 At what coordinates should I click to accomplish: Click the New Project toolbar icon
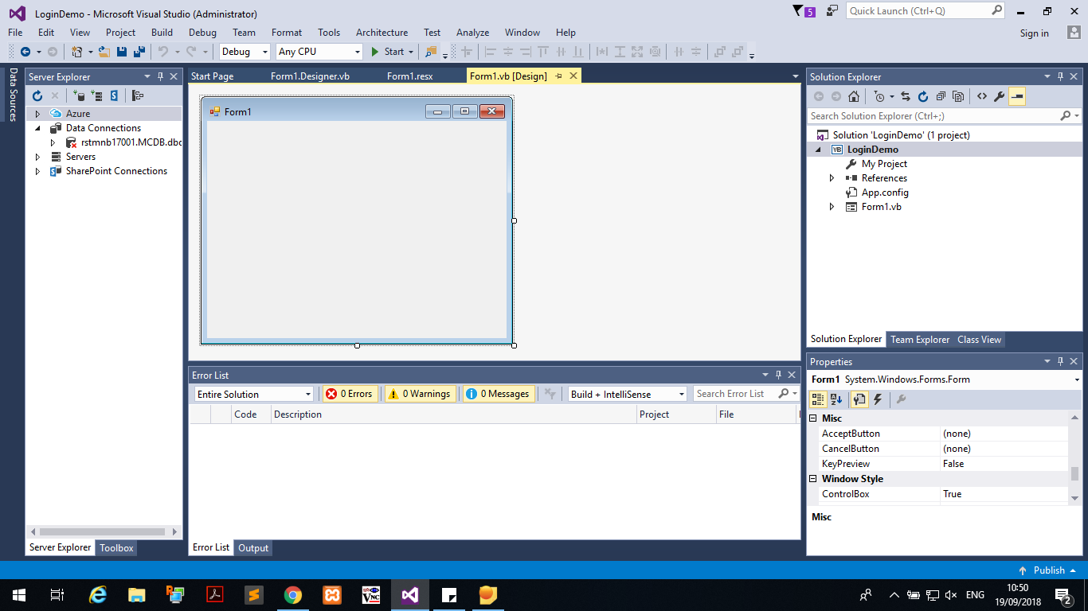pyautogui.click(x=77, y=52)
